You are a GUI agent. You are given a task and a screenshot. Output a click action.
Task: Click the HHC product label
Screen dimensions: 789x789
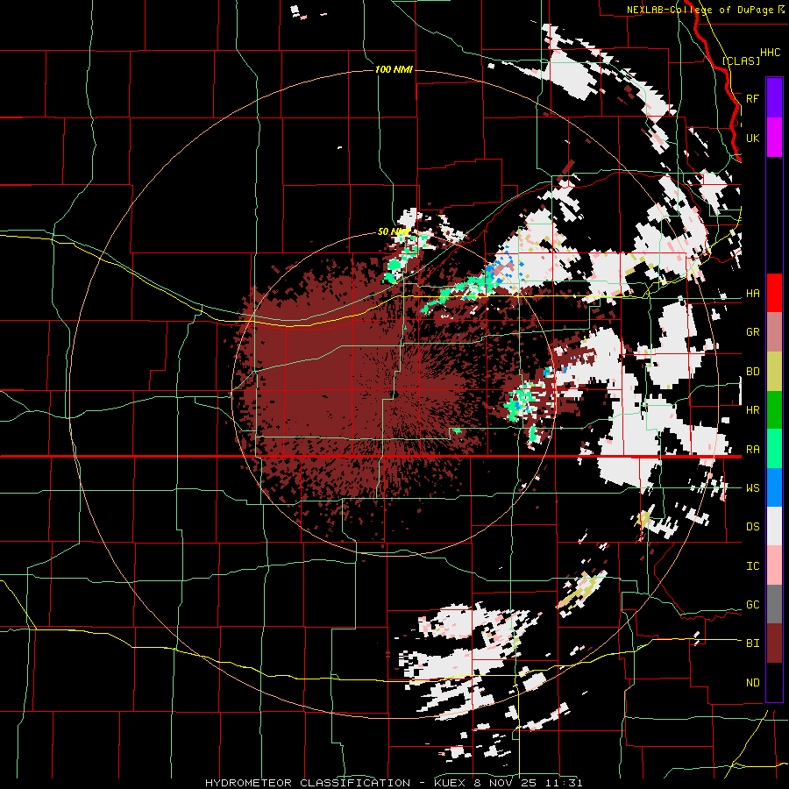click(770, 53)
